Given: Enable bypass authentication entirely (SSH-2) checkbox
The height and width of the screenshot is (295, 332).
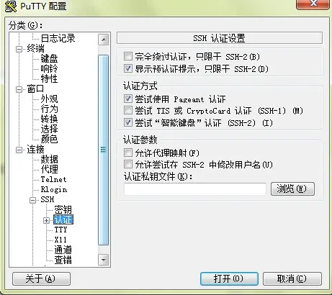Looking at the screenshot, I should tap(128, 57).
